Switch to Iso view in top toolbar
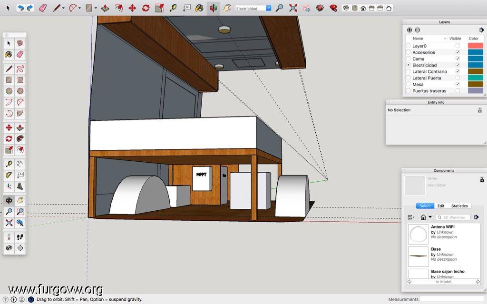The image size is (487, 304). click(346, 8)
